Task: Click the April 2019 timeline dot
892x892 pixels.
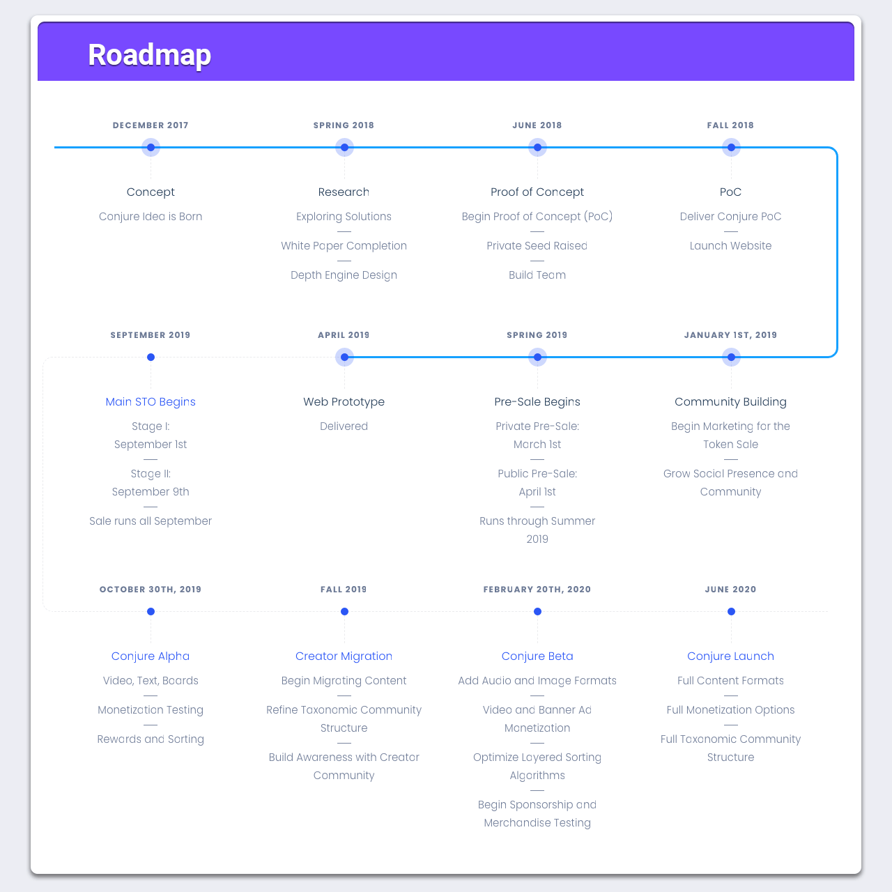Action: (x=344, y=357)
